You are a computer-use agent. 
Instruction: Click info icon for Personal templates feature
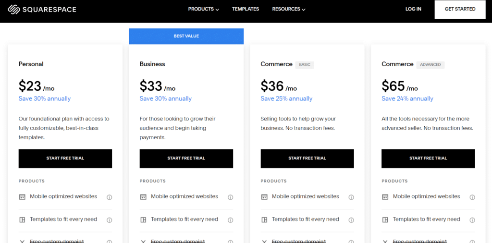tap(109, 220)
